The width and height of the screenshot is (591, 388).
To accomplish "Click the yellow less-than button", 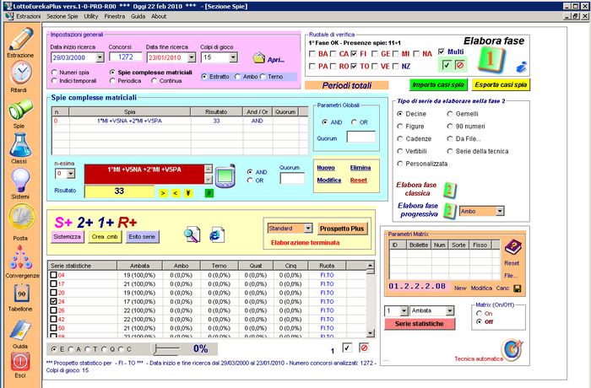I will (x=176, y=193).
